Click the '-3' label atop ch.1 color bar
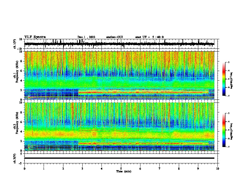 [x=228, y=62]
